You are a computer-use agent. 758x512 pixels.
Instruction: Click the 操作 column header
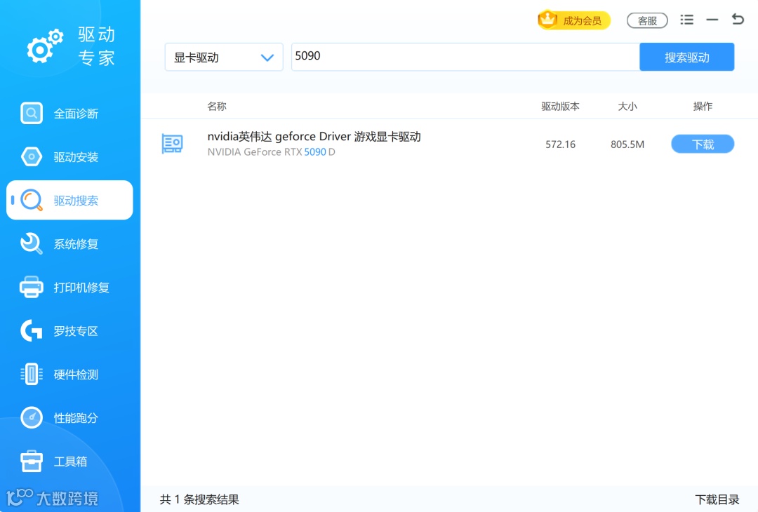point(703,107)
